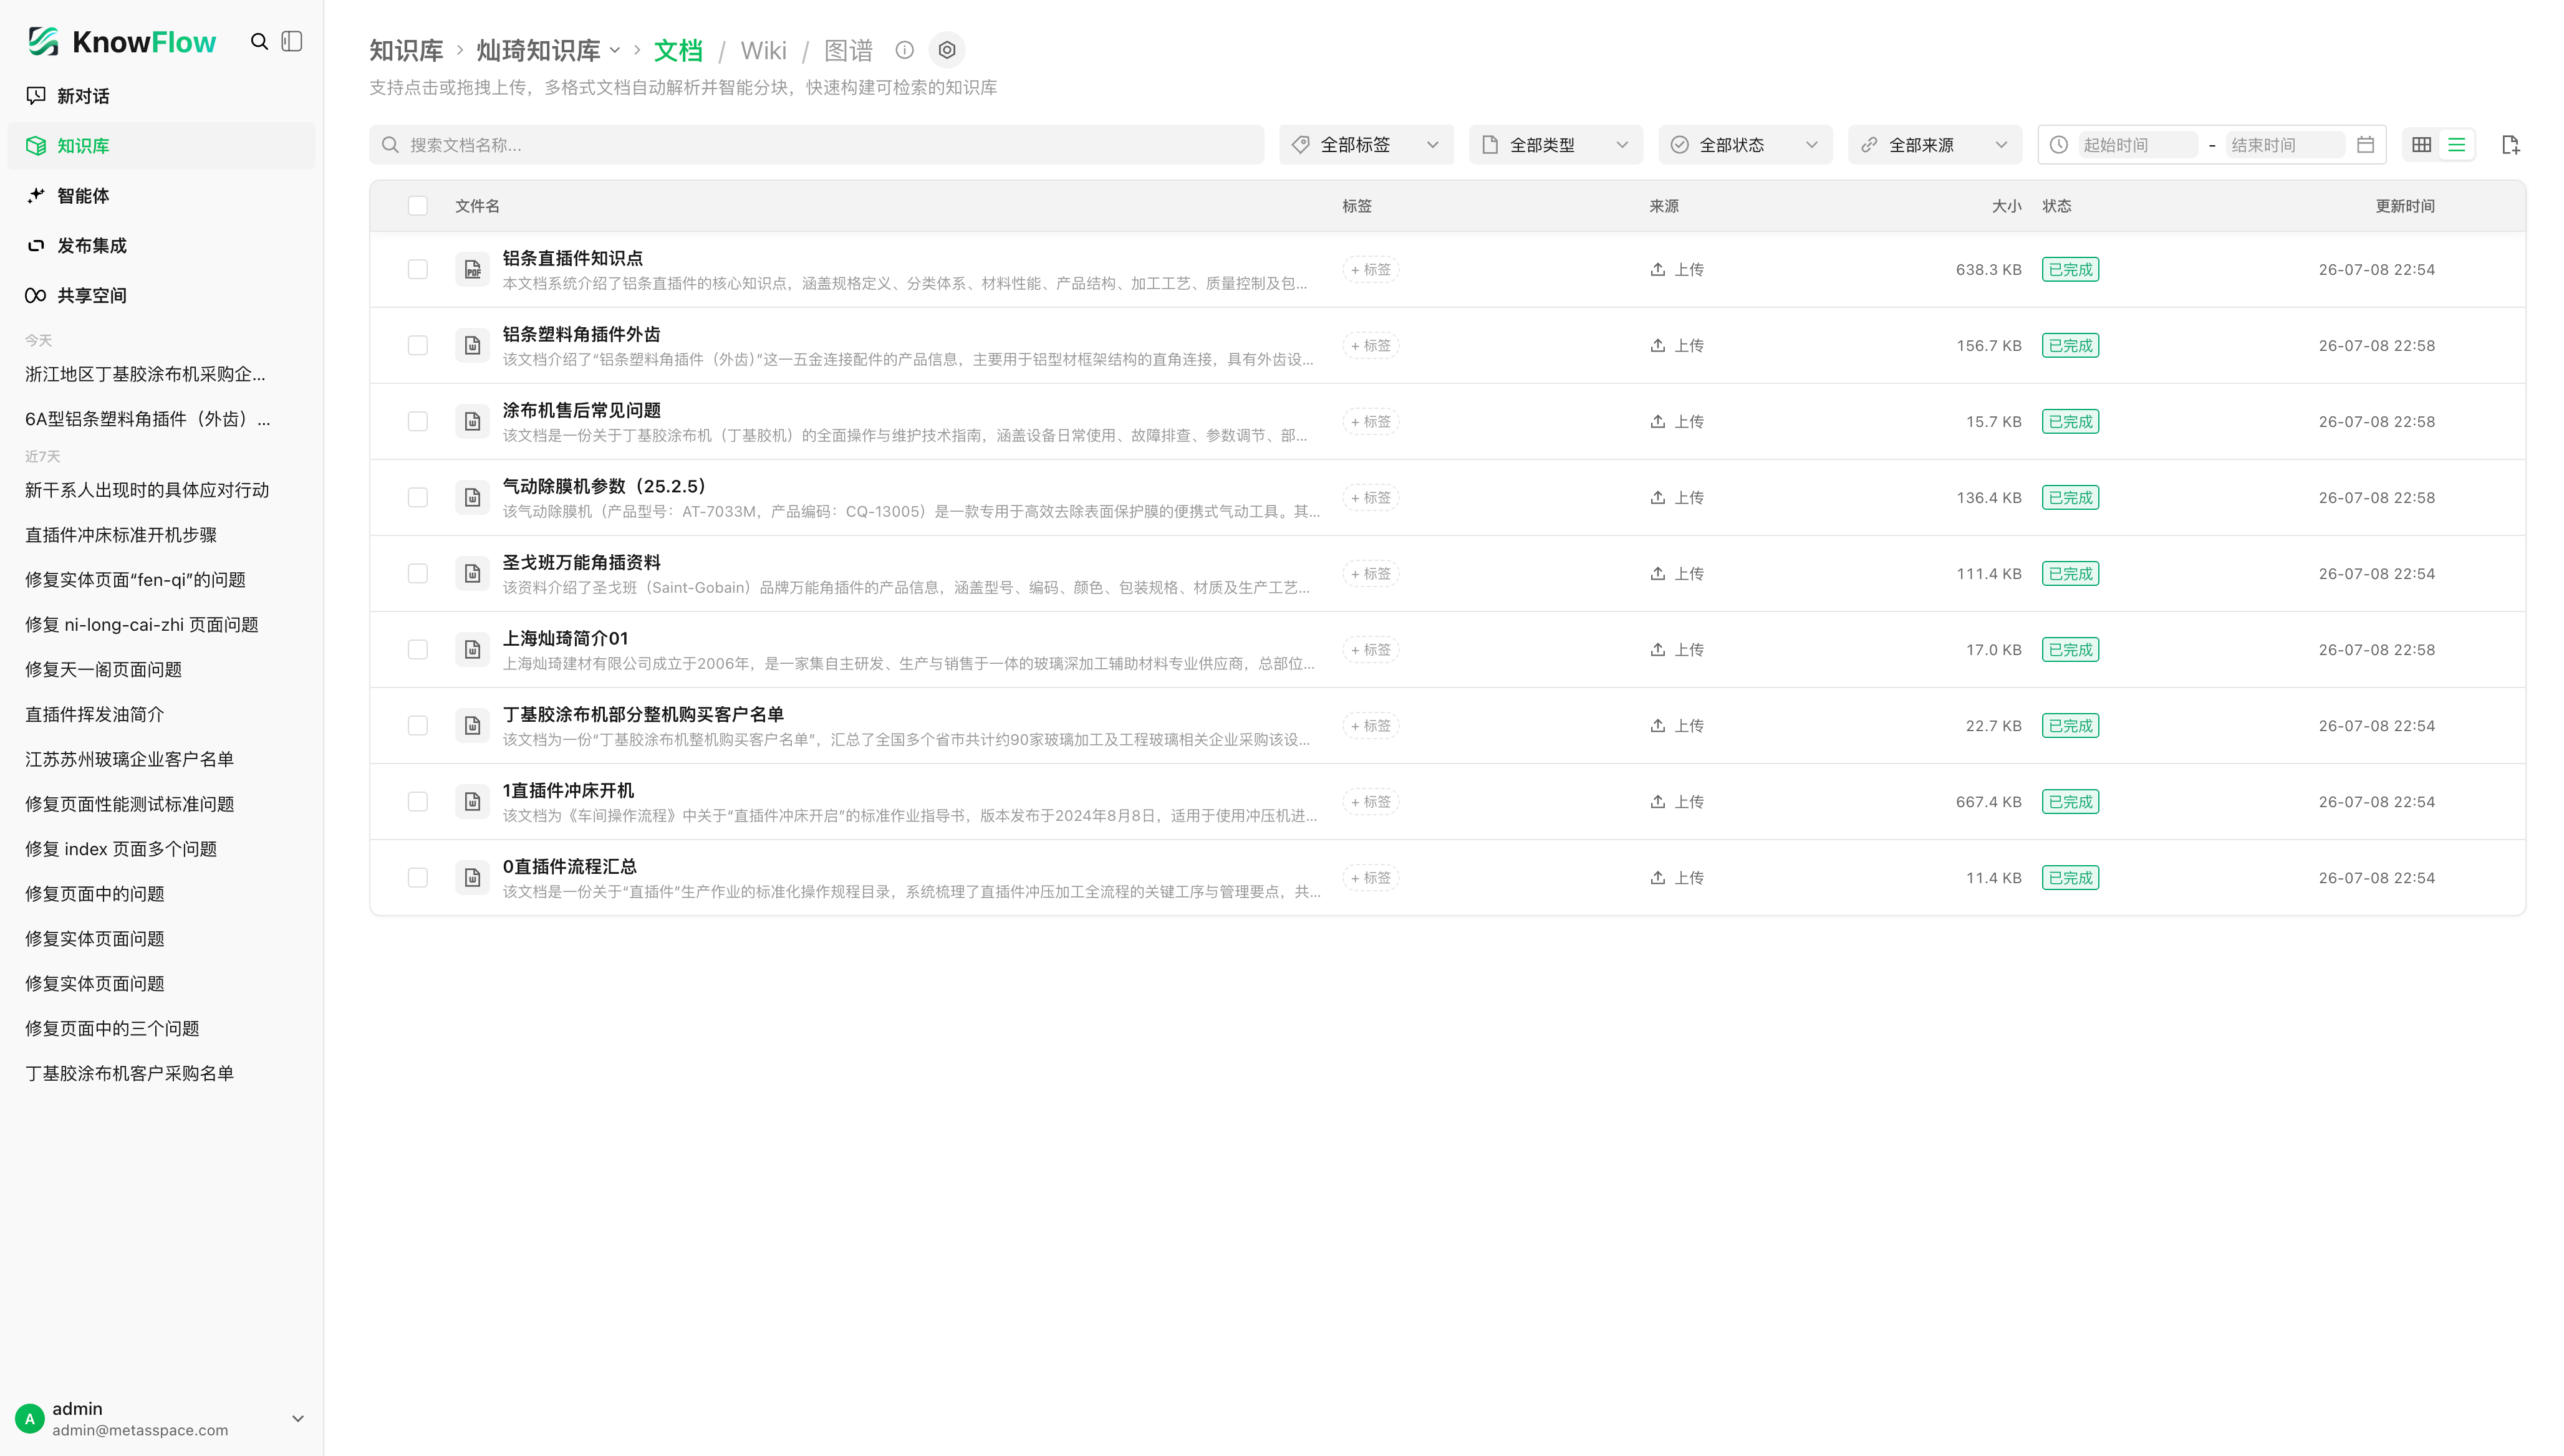Click the file icon of 涂布机售后常见问题
The image size is (2564, 1456).
pyautogui.click(x=472, y=422)
